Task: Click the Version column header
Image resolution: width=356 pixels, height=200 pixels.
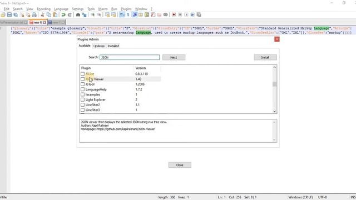Action: click(x=147, y=68)
